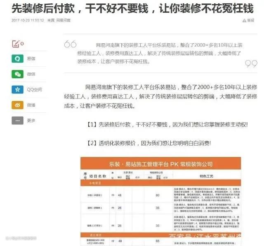Open the 网易河南 source link
This screenshot has height=246, width=264.
pyautogui.click(x=63, y=20)
